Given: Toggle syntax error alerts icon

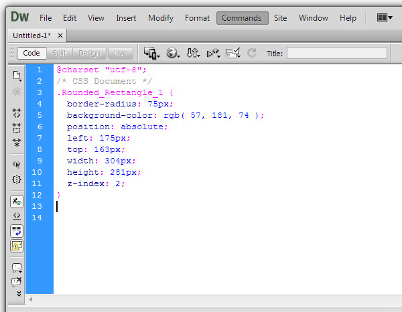Looking at the screenshot, I should (17, 246).
